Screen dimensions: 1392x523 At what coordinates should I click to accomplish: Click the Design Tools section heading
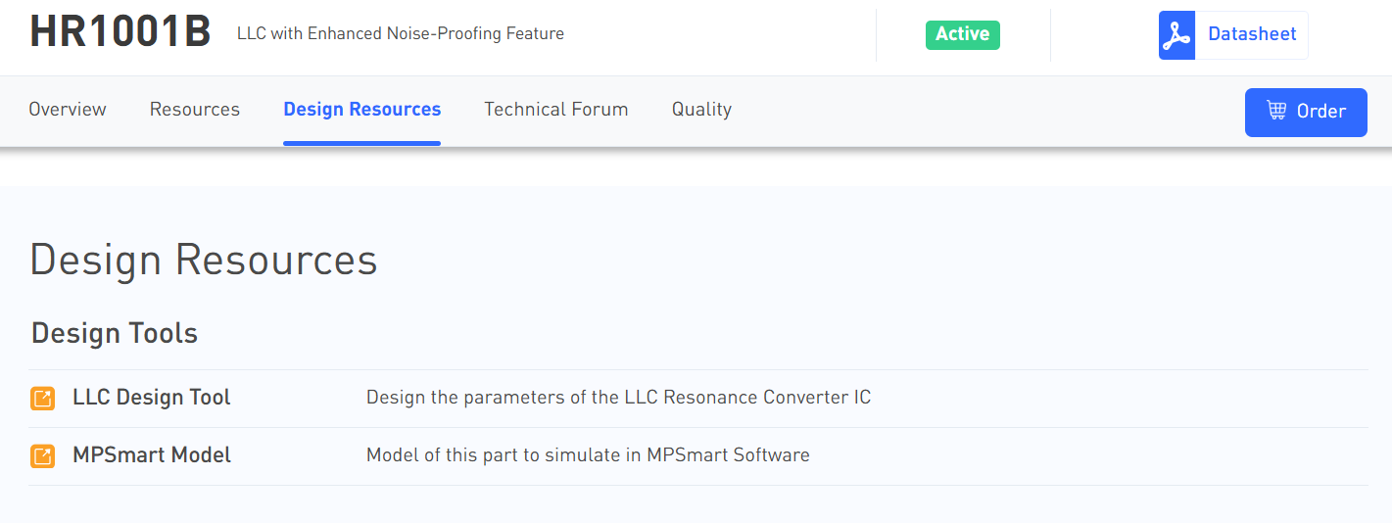115,333
